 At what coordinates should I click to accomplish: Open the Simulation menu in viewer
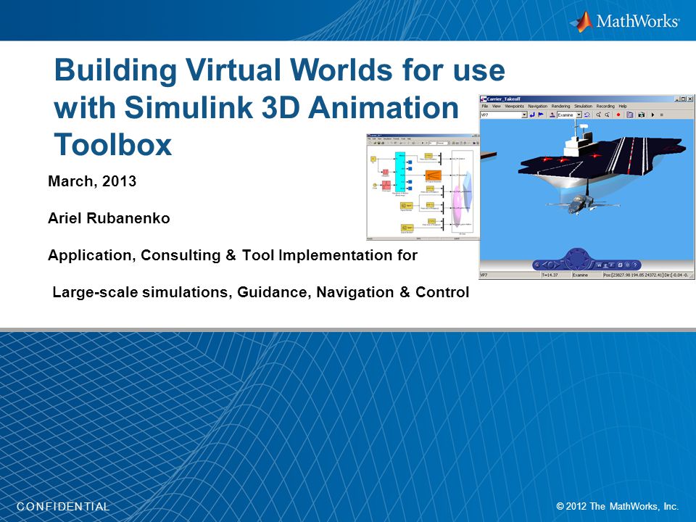pyautogui.click(x=583, y=106)
